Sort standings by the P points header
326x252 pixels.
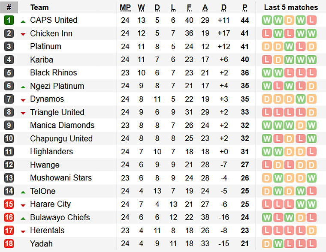244,8
